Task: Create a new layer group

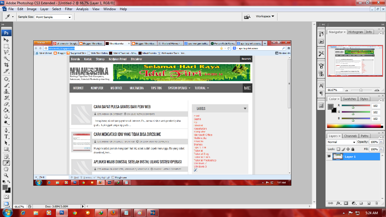Action: coord(361,203)
